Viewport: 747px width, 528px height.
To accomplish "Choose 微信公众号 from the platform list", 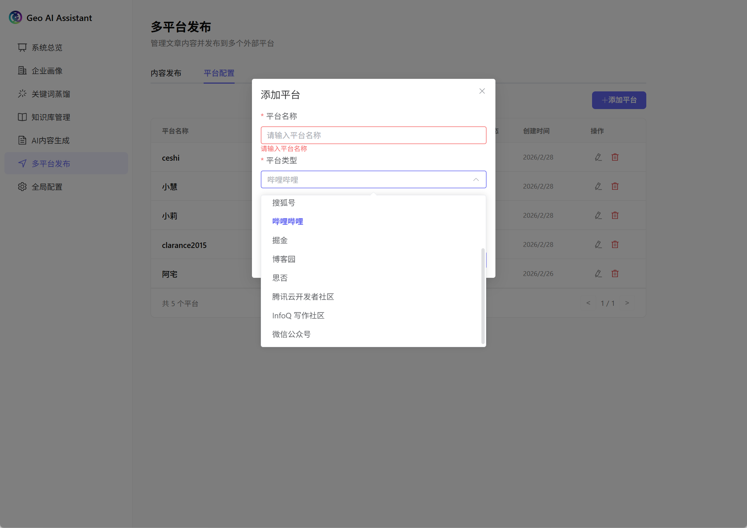I will pos(371,334).
